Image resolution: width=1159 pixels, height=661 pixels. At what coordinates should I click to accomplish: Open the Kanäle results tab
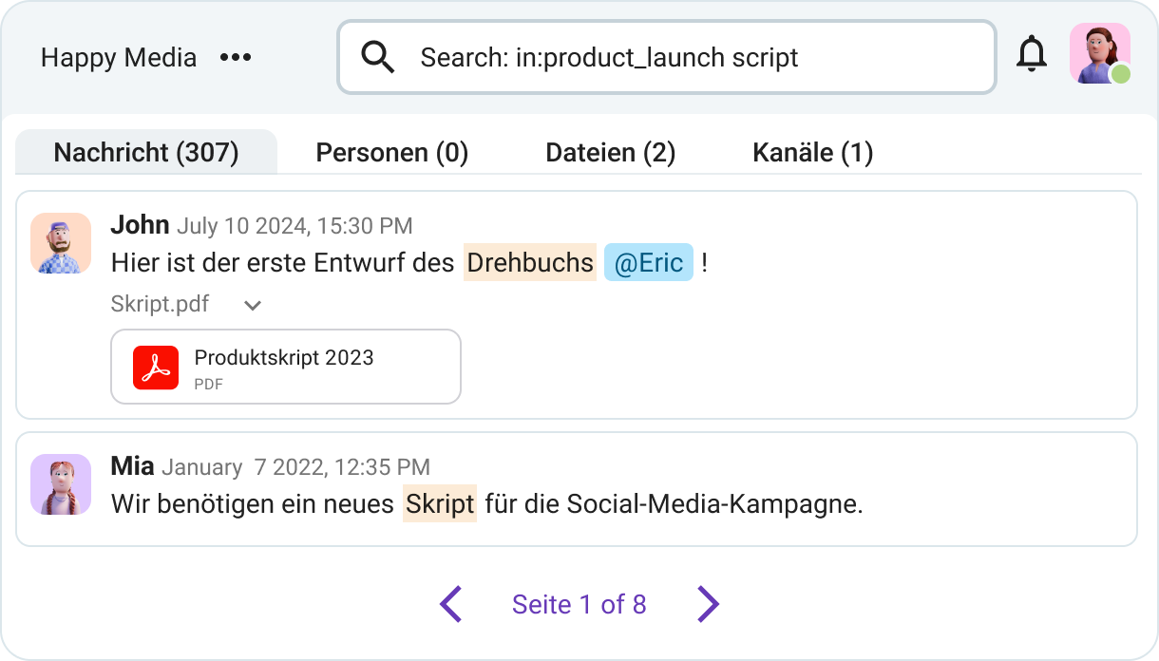tap(812, 152)
